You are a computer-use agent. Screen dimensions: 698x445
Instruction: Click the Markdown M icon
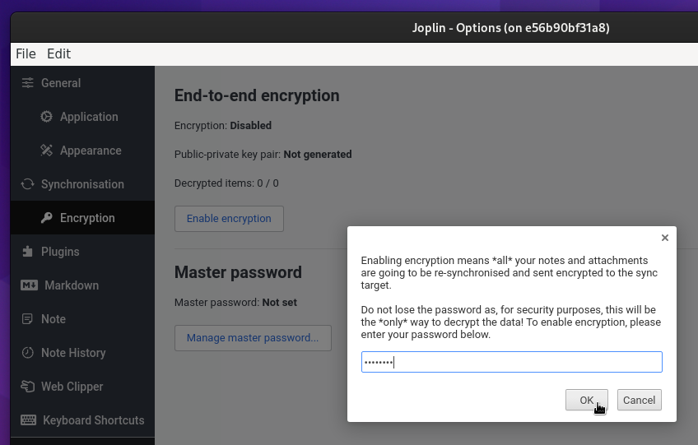(x=30, y=285)
